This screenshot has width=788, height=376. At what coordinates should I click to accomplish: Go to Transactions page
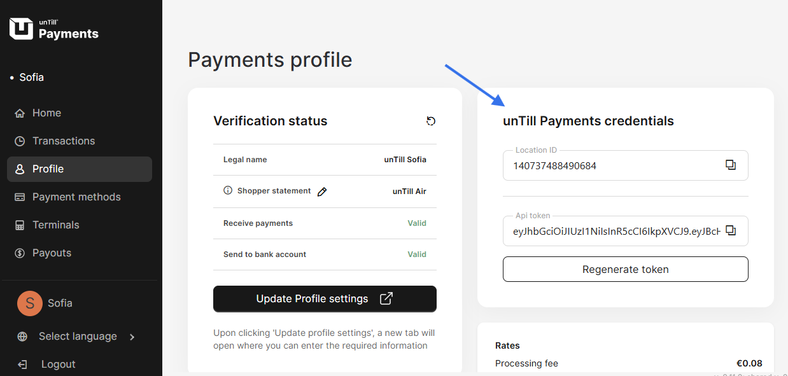[63, 141]
